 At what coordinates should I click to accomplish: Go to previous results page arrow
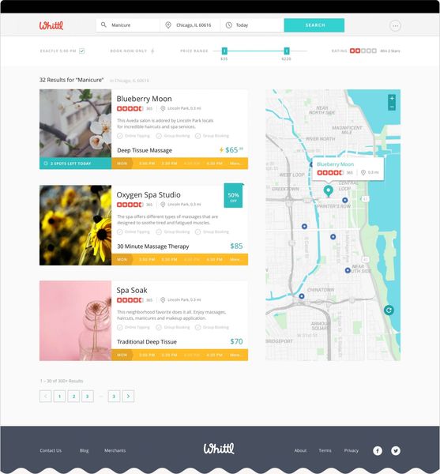coord(45,396)
